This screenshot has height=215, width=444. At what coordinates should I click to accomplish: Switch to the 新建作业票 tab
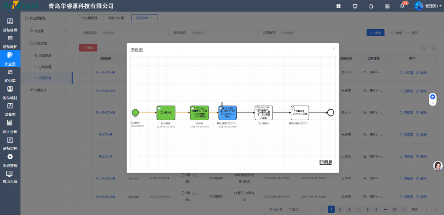click(113, 18)
